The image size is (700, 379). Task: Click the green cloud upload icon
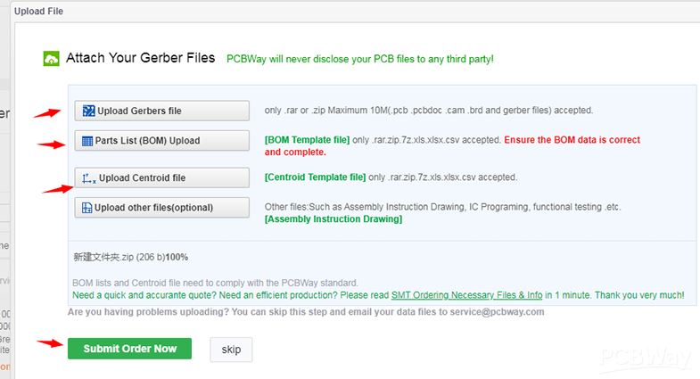click(51, 59)
